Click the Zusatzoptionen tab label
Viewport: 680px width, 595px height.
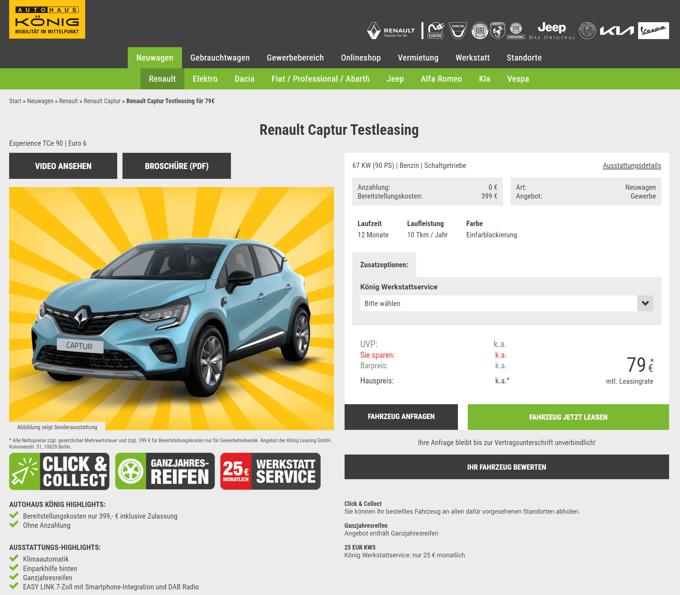pos(384,265)
